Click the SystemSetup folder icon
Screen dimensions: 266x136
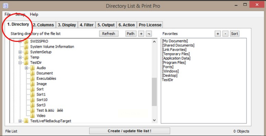tap(26, 52)
